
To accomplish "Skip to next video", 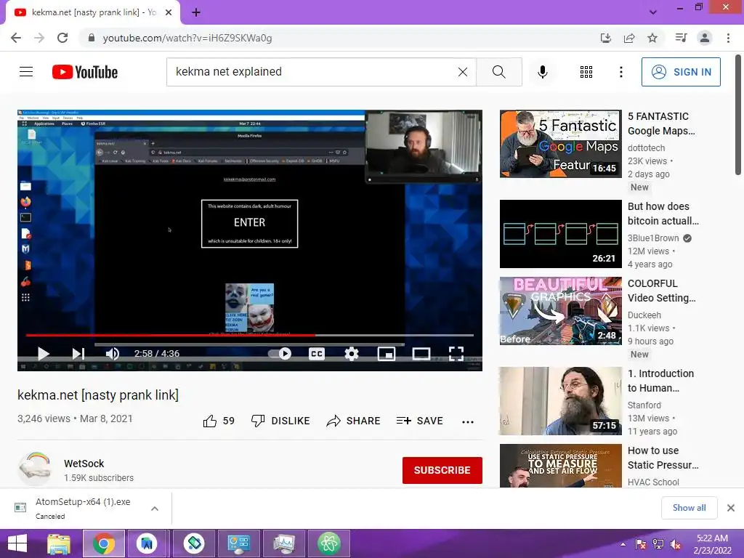I will point(78,354).
